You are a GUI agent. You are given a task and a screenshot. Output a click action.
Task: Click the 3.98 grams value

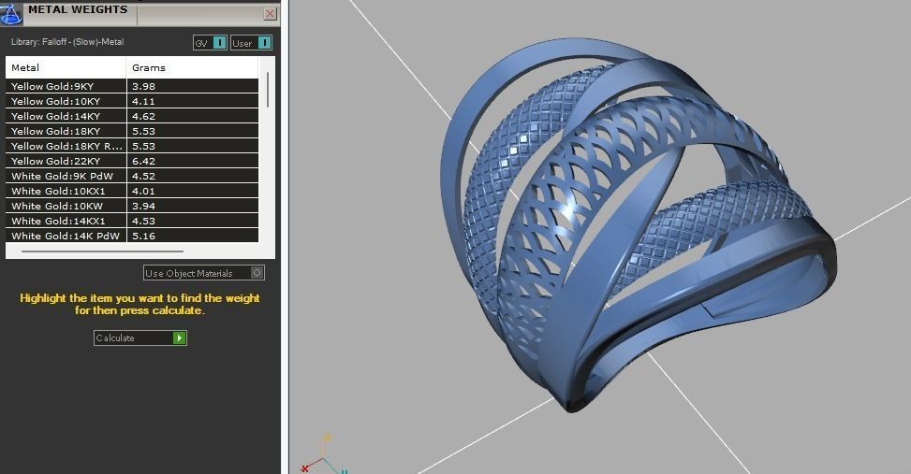pos(143,86)
